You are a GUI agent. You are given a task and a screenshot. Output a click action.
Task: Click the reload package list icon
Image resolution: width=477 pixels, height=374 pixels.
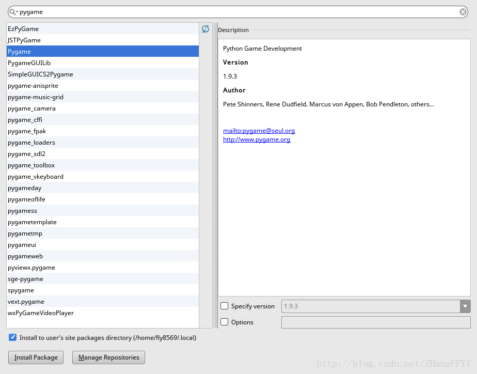[x=205, y=29]
